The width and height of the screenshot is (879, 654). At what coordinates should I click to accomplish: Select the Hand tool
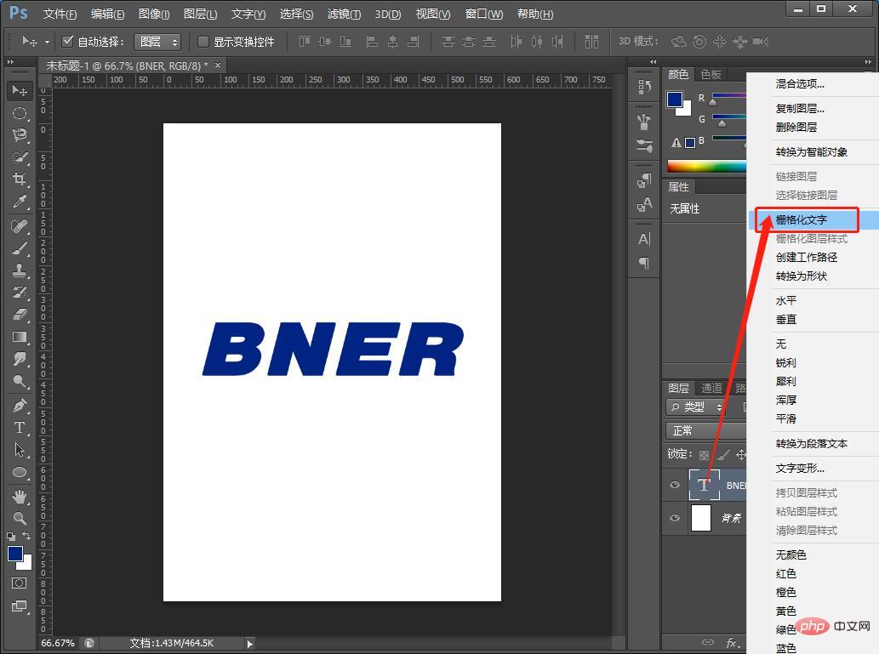tap(20, 496)
